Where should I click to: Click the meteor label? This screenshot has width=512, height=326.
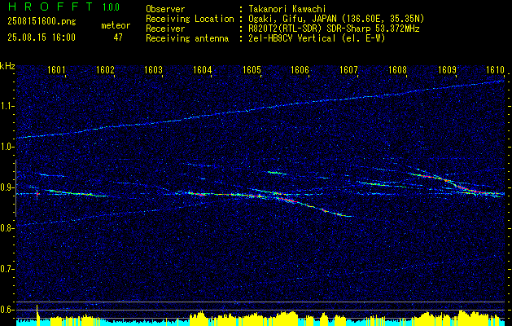pos(116,25)
